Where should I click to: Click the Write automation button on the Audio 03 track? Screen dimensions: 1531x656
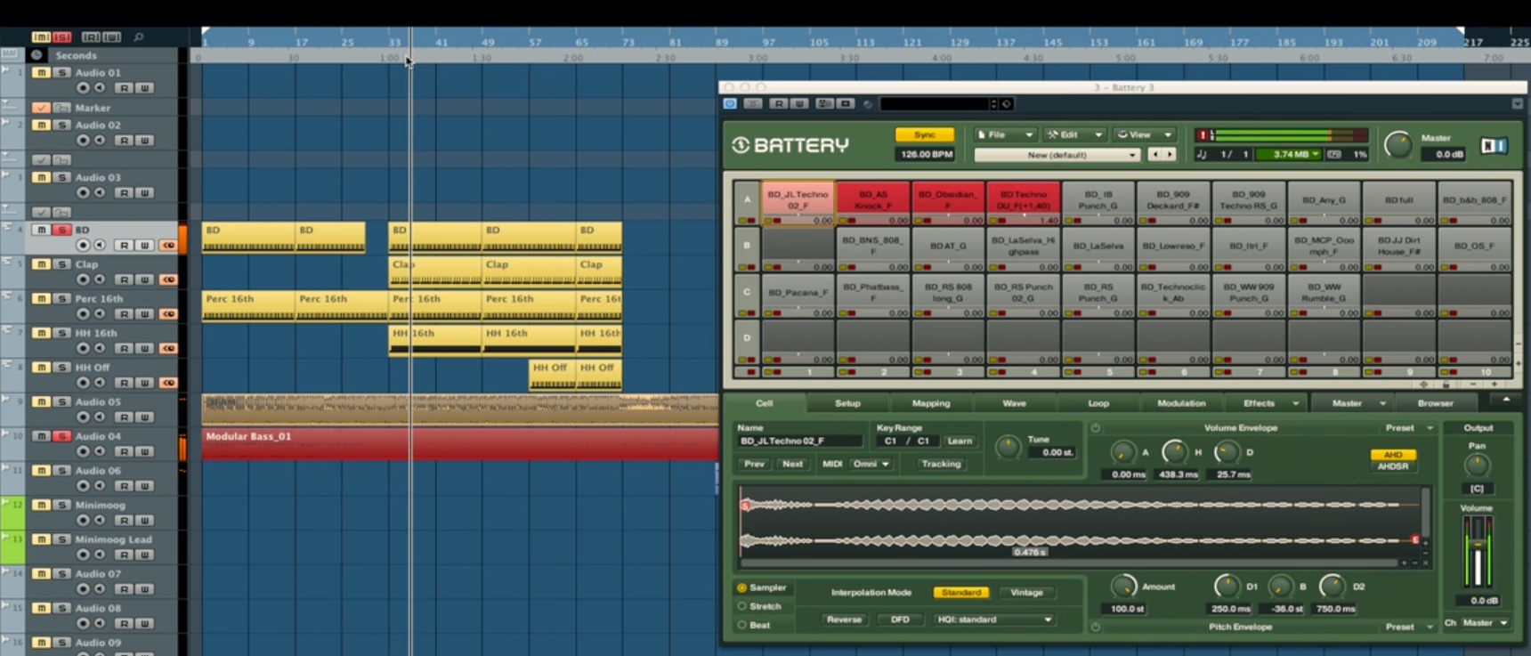click(x=144, y=193)
